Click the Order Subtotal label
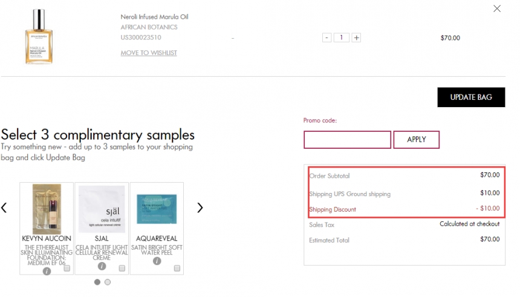The width and height of the screenshot is (520, 297). 330,176
